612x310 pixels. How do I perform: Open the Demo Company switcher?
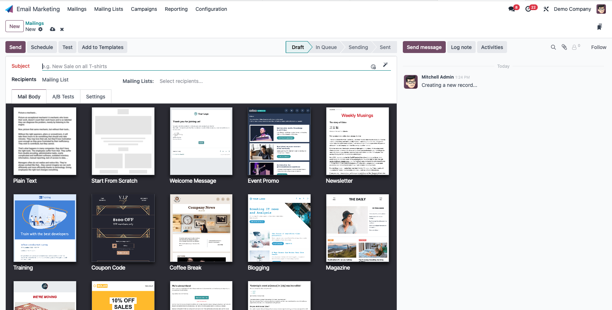(x=572, y=9)
